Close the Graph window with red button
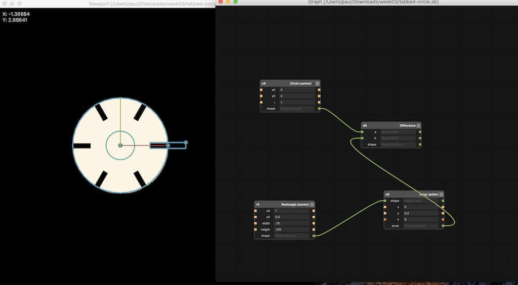Image resolution: width=518 pixels, height=285 pixels. click(221, 2)
